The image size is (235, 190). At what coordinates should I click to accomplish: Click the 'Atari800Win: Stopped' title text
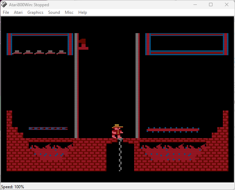click(x=29, y=5)
